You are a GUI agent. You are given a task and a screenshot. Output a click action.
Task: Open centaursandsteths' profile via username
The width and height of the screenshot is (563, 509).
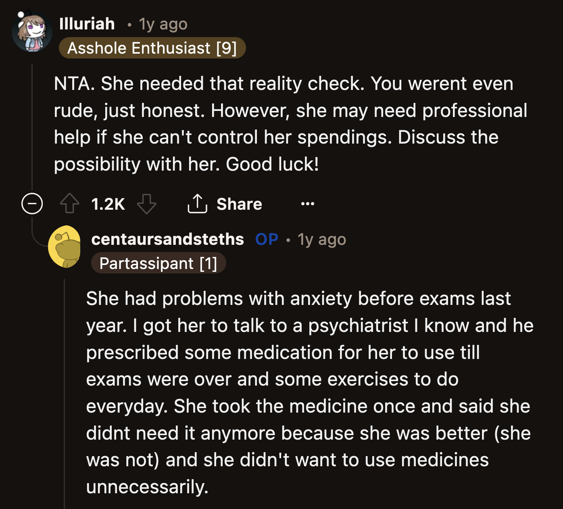[x=168, y=239]
